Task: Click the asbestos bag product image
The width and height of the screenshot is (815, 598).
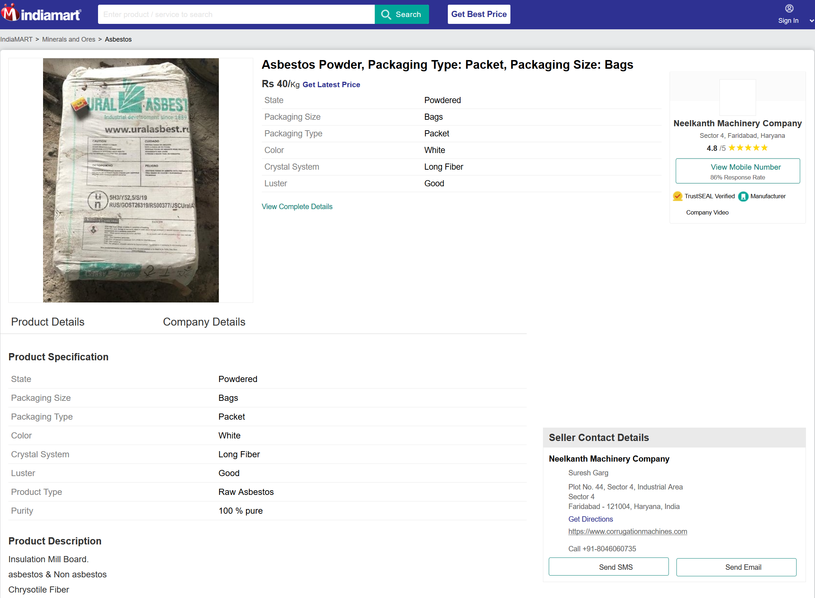Action: pos(131,180)
